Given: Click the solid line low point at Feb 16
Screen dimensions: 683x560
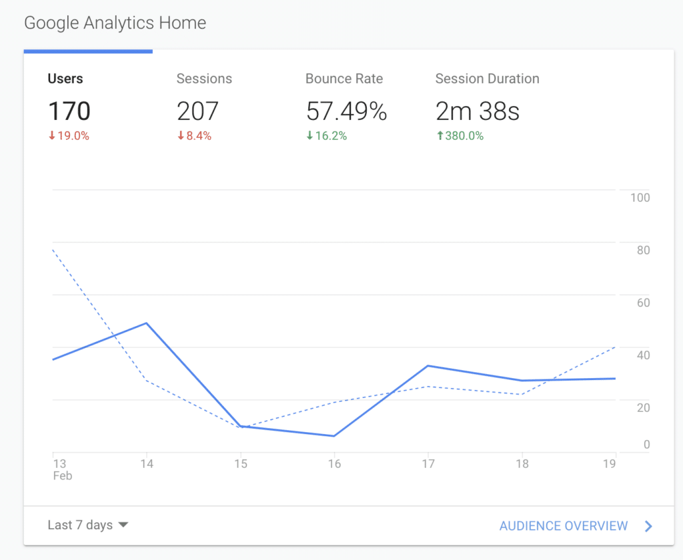Looking at the screenshot, I should coord(334,436).
